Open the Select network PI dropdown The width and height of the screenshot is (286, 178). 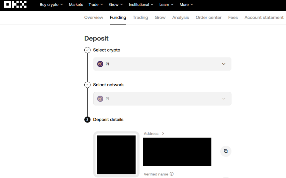(x=162, y=99)
